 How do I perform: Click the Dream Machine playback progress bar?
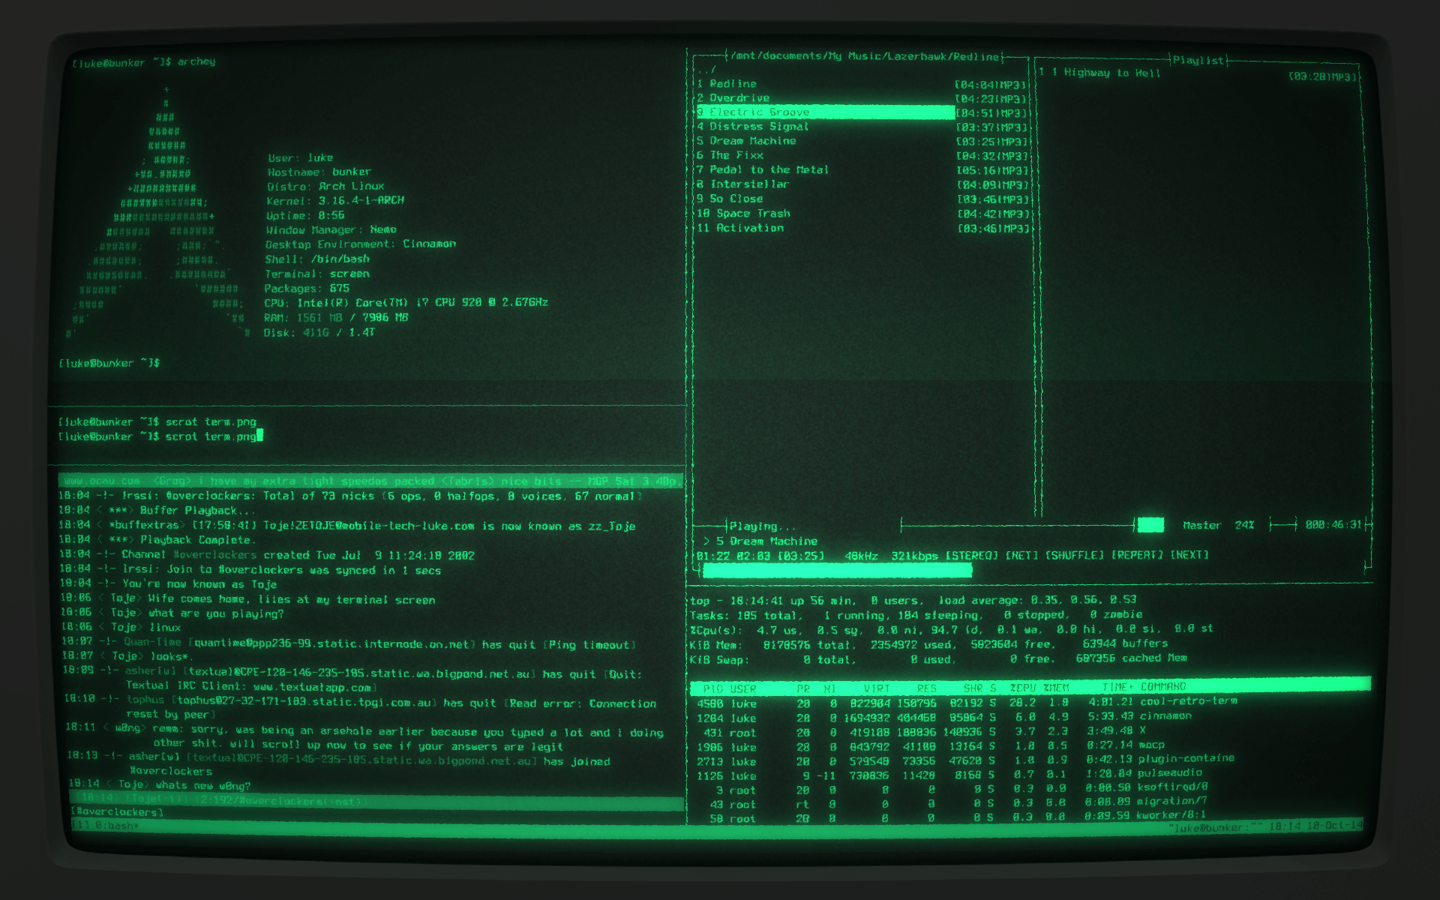[x=836, y=570]
